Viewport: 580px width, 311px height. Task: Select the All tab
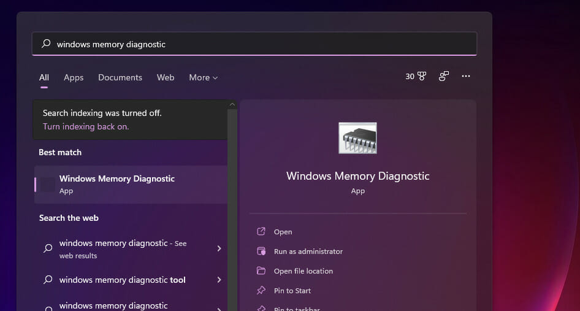pyautogui.click(x=44, y=77)
